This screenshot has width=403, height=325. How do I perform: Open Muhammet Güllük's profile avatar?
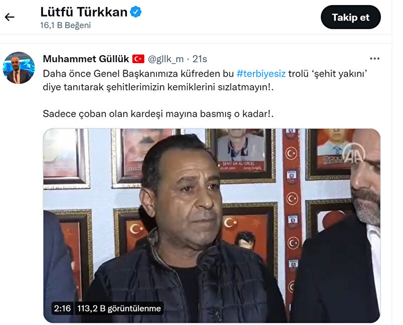[x=19, y=68]
